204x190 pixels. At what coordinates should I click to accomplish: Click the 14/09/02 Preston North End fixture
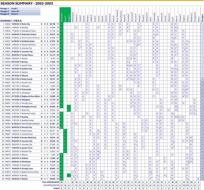coord(30,45)
